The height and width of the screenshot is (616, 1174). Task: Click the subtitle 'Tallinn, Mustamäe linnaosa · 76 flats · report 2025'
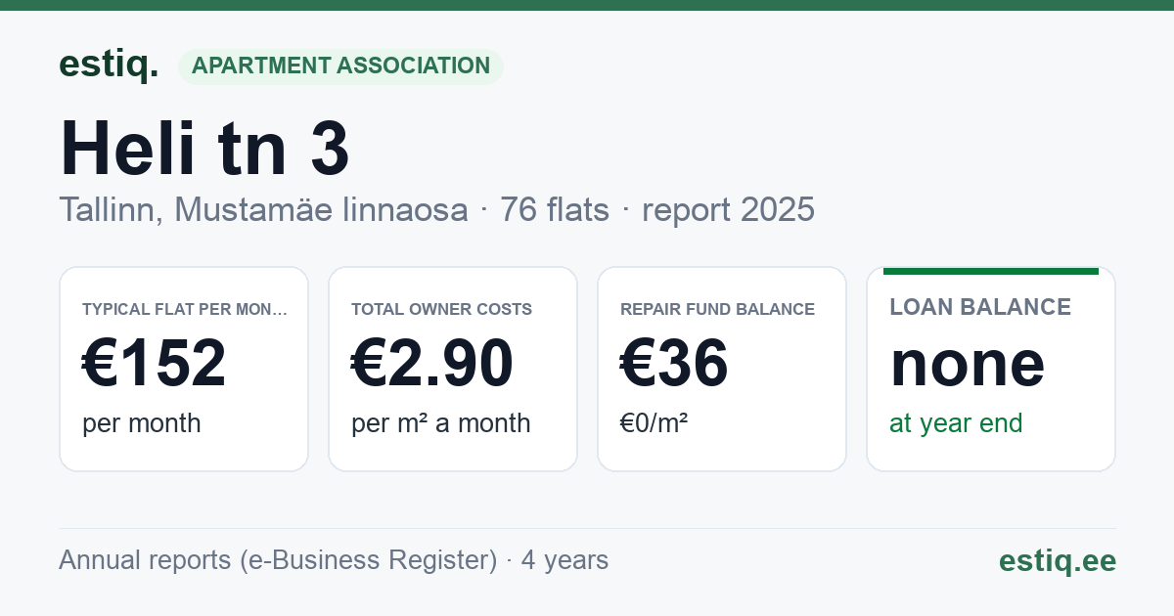436,209
